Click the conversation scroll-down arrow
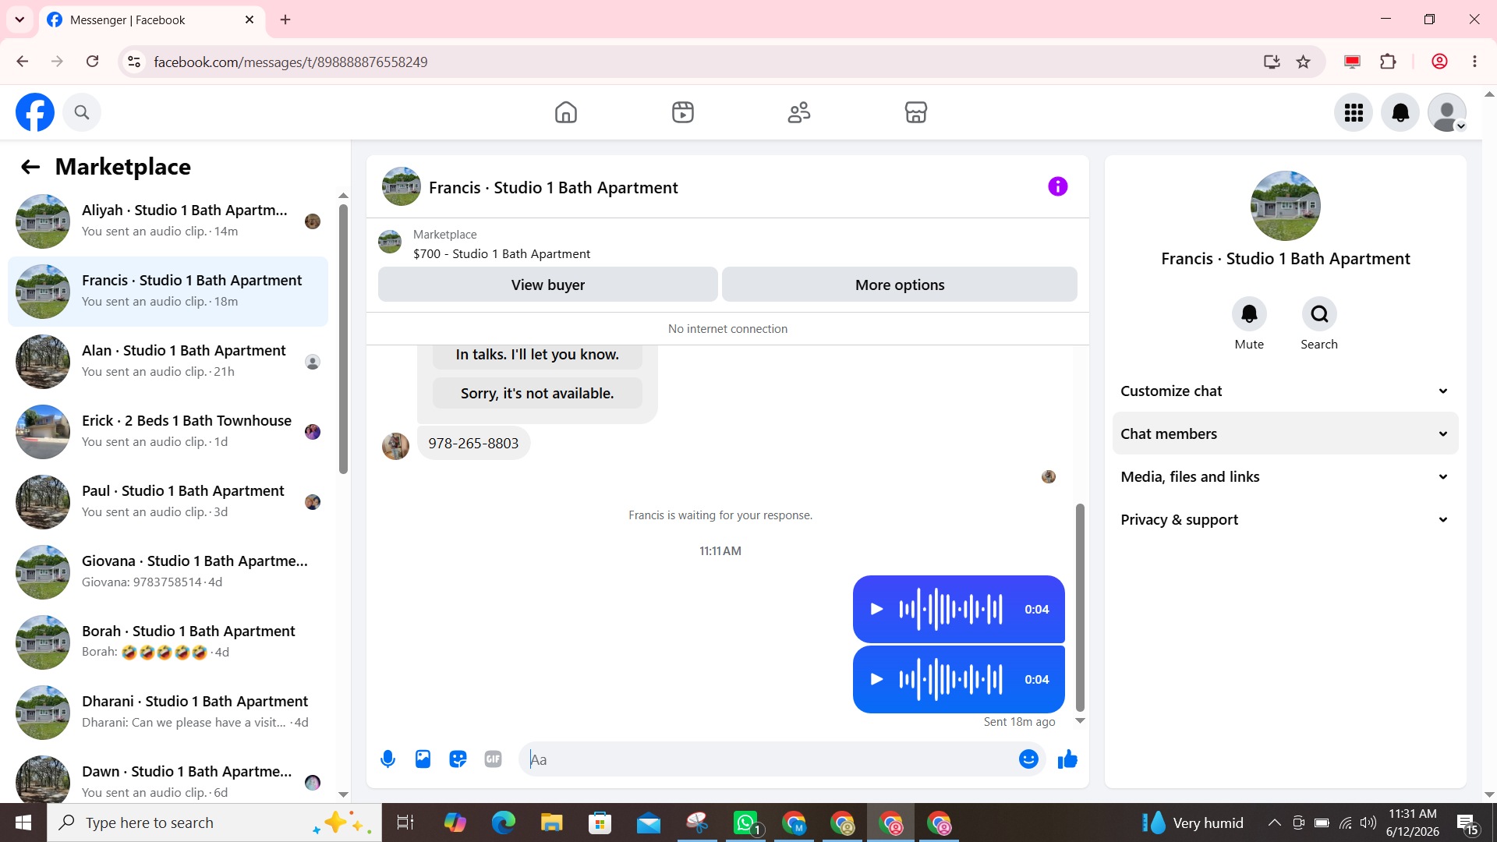The image size is (1497, 842). [x=1080, y=721]
